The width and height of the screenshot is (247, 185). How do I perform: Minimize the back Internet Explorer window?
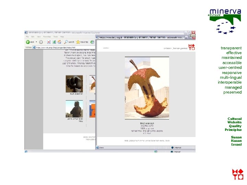[186, 33]
